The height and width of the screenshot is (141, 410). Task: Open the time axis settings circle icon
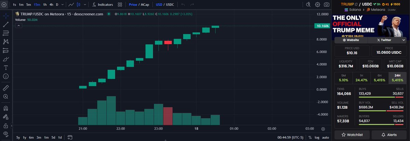tap(323, 129)
